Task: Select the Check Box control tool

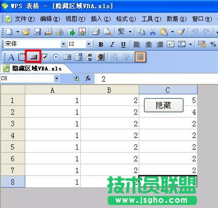Action: tap(45, 57)
